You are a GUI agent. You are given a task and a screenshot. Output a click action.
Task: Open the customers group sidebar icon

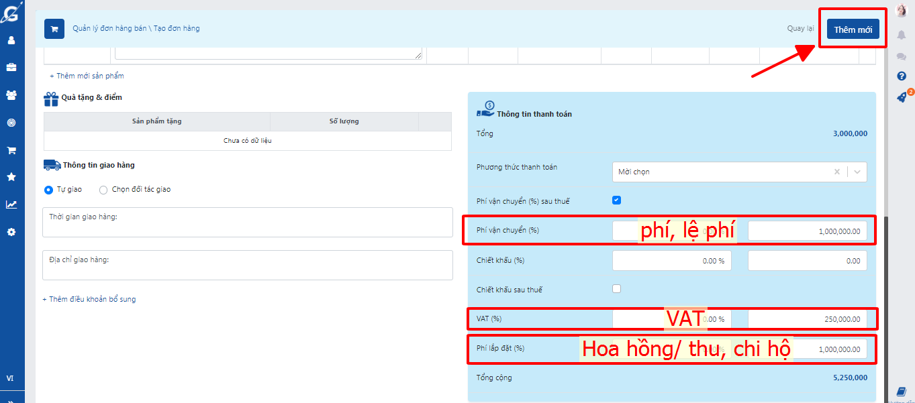[11, 95]
